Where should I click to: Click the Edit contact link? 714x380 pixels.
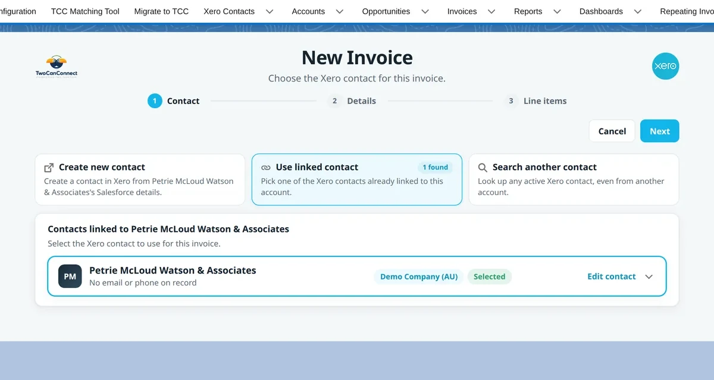pos(612,277)
